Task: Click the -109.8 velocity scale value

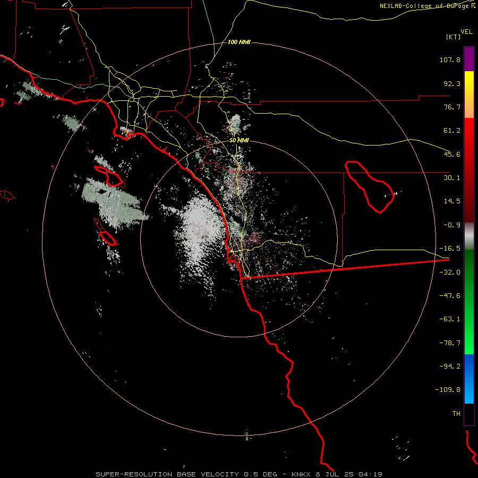Action: click(x=448, y=390)
